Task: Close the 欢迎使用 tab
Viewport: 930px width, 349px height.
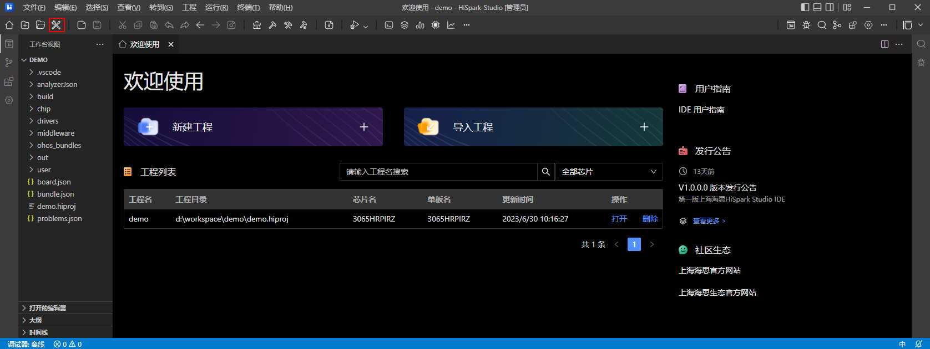Action: (171, 44)
